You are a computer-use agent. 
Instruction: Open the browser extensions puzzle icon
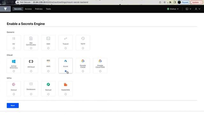pyautogui.click(x=170, y=2)
